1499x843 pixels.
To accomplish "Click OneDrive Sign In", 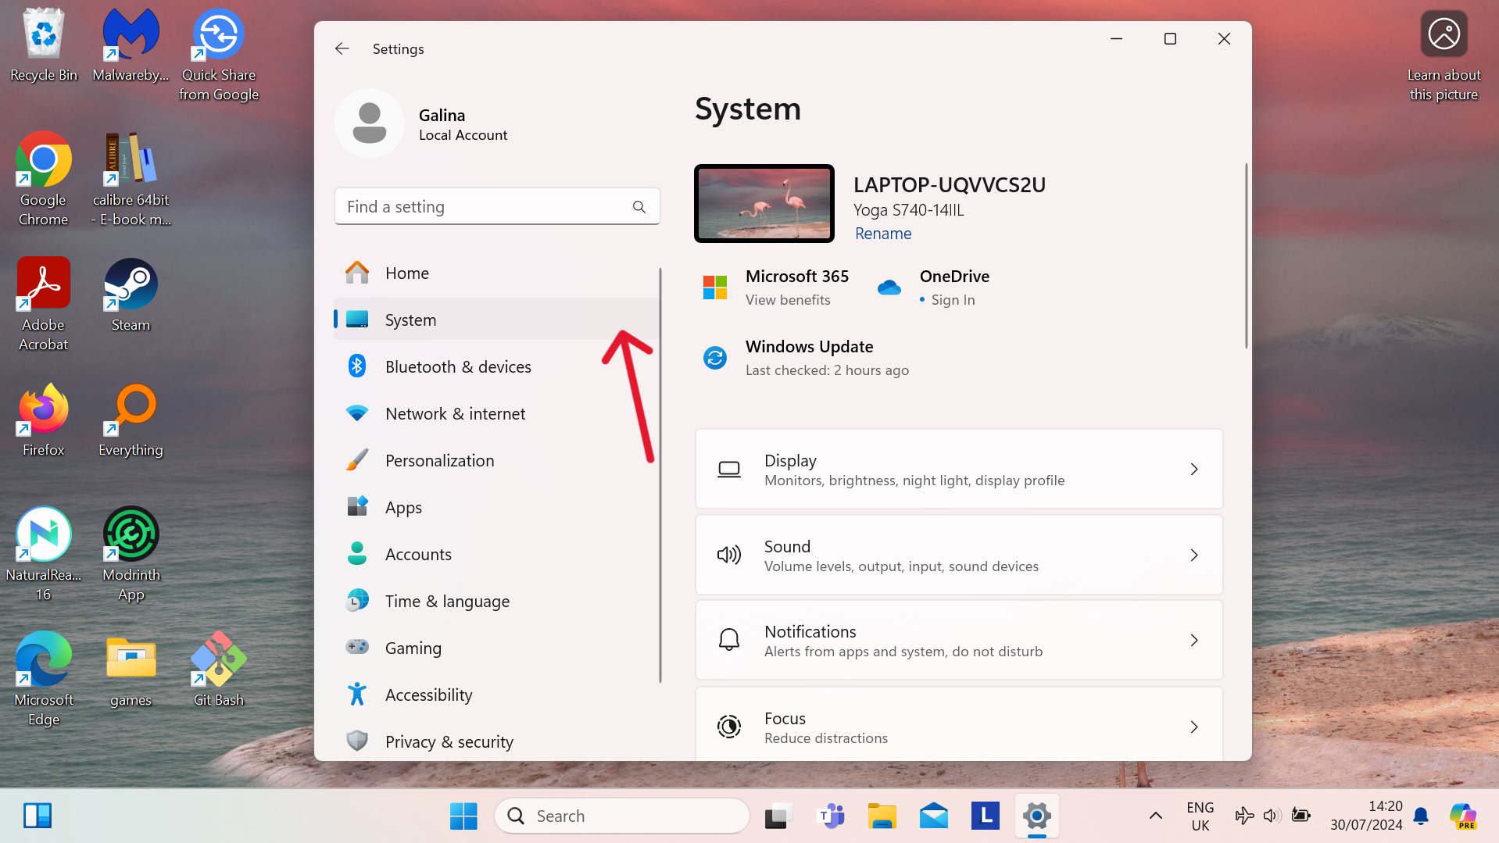I will 933,288.
